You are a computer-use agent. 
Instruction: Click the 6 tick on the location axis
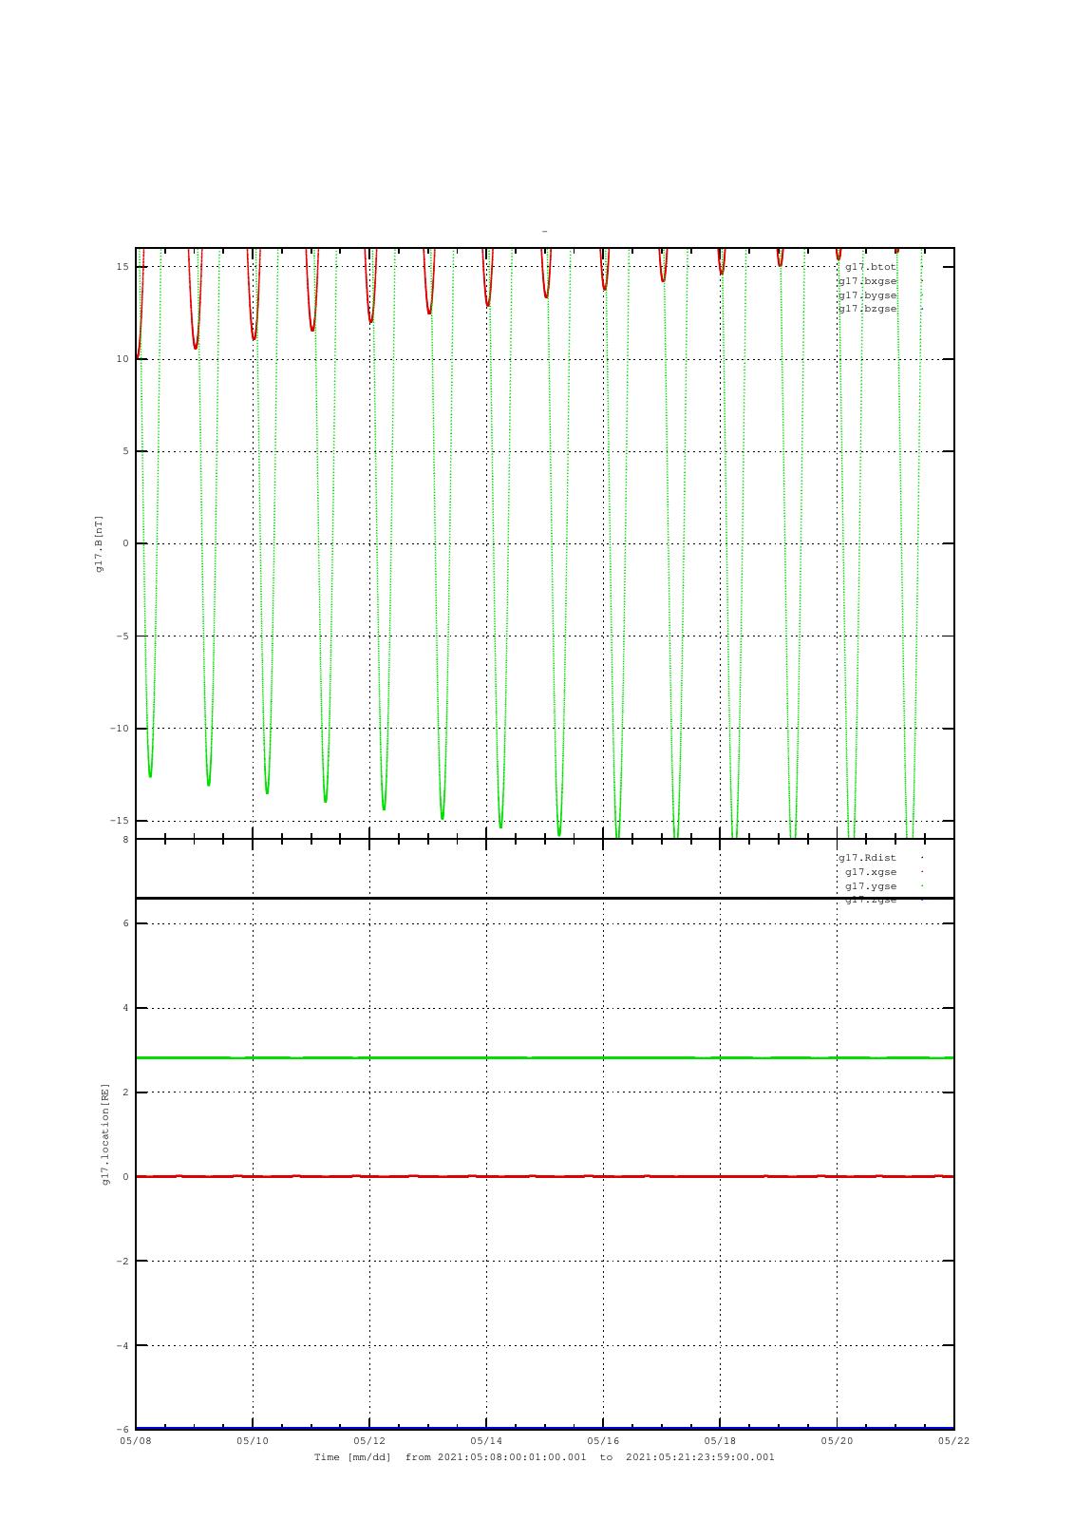tap(125, 923)
